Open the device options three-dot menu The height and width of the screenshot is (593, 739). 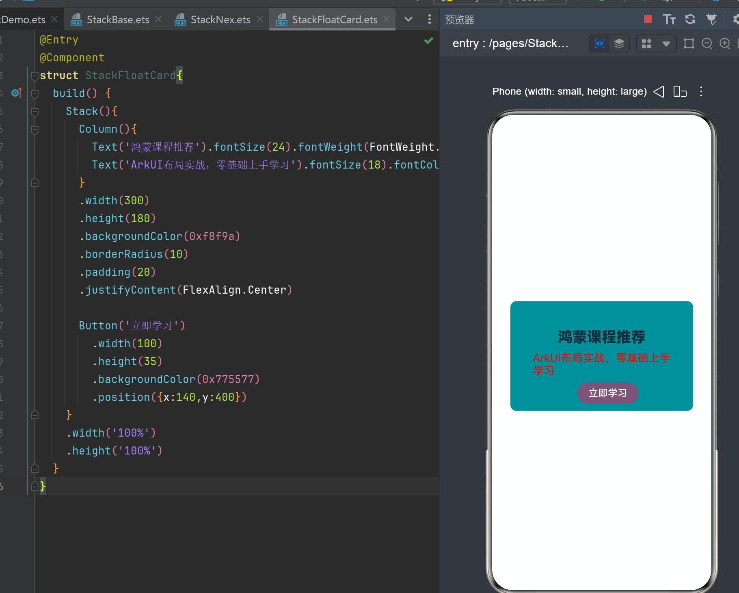701,92
